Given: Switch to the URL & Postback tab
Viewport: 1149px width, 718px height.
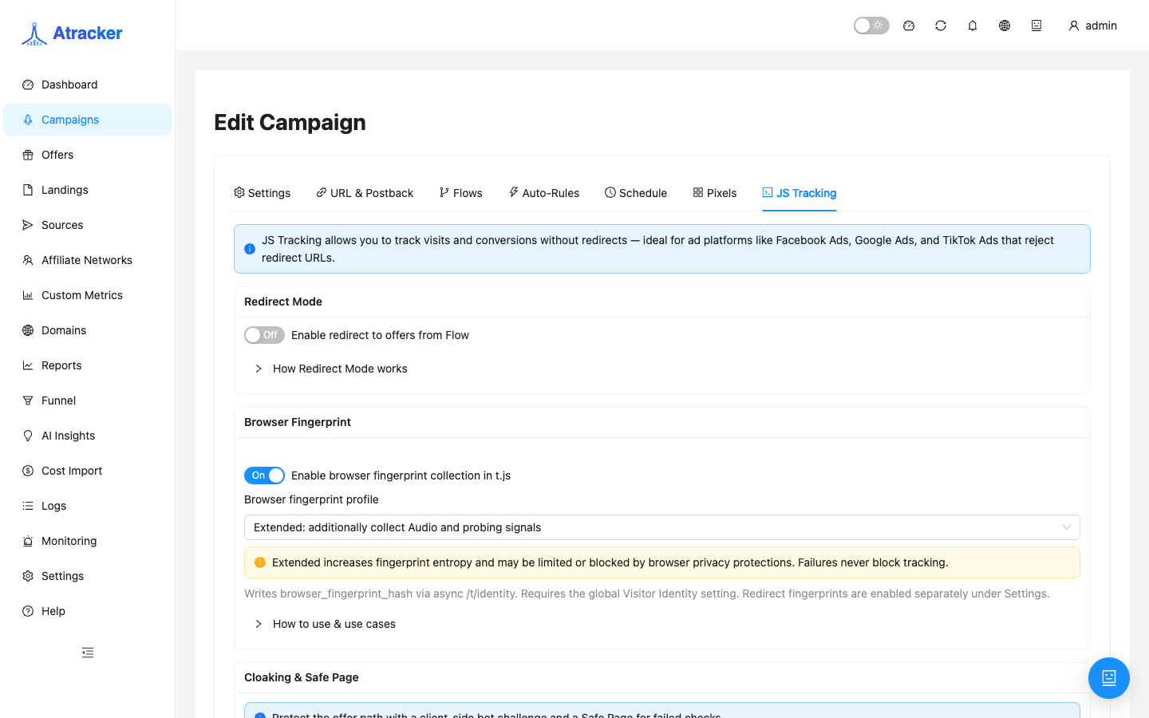Looking at the screenshot, I should 365,193.
